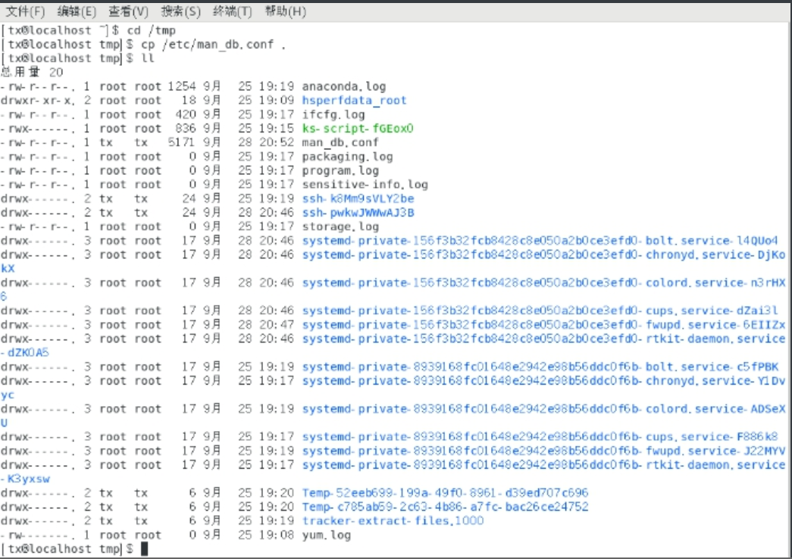792x559 pixels.
Task: Click the man_db.conf filename in listing
Action: click(340, 142)
